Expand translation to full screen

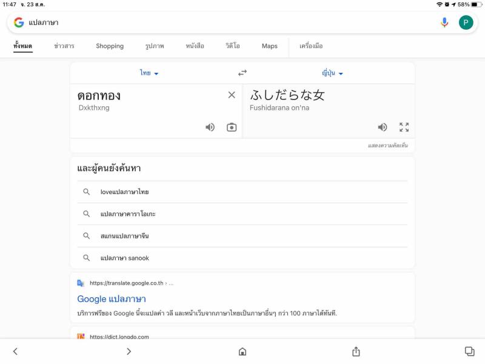[x=404, y=127]
